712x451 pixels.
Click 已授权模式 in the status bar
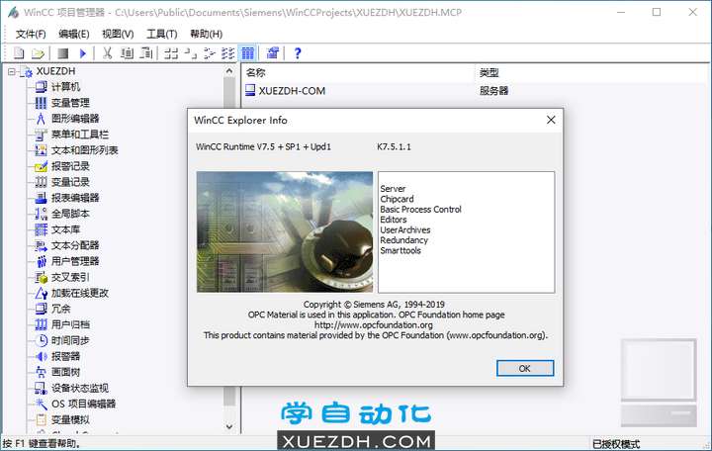tap(616, 444)
